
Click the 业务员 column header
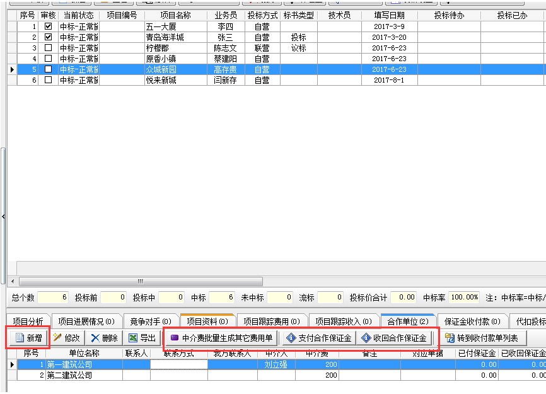tap(226, 15)
